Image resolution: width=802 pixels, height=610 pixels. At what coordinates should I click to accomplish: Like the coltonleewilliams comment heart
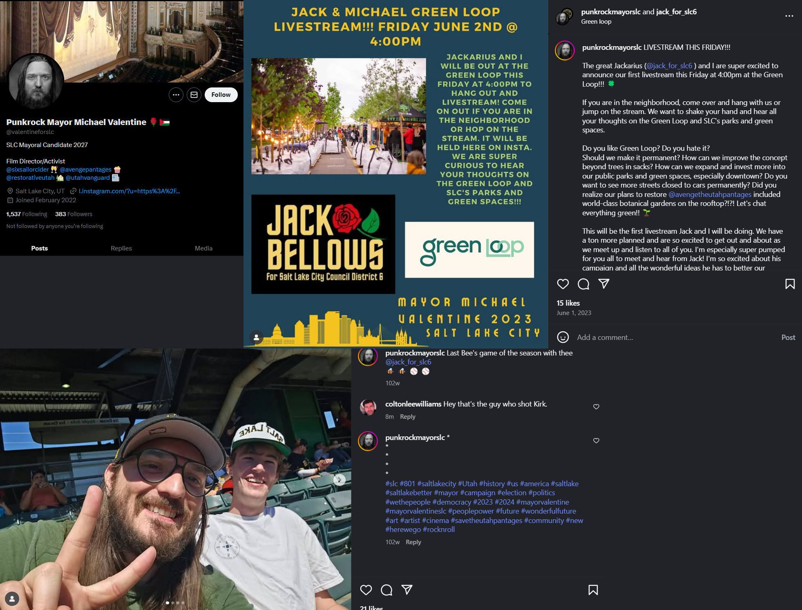pos(596,407)
